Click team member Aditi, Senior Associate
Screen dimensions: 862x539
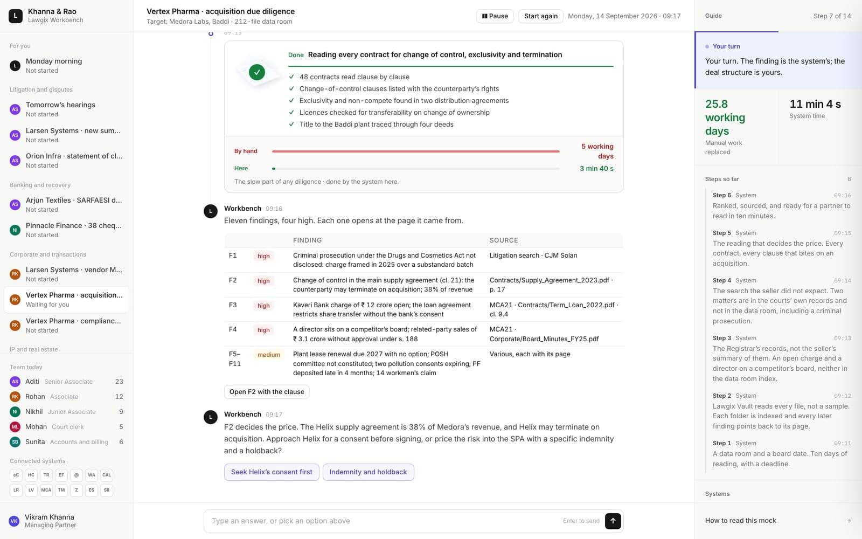(66, 382)
